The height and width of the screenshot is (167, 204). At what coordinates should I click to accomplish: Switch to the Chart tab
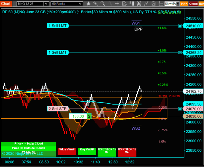[x=6, y=4]
